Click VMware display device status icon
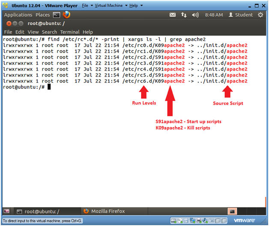The image size is (269, 226). point(212,220)
